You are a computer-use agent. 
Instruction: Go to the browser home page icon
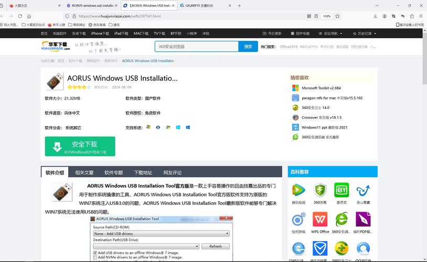pyautogui.click(x=29, y=16)
